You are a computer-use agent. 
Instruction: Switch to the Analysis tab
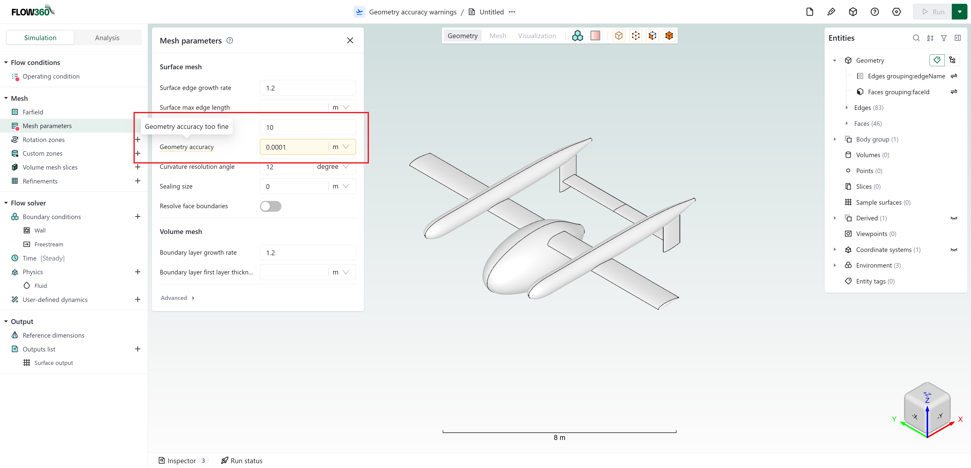click(107, 37)
